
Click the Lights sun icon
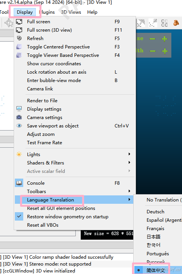pos(19,154)
